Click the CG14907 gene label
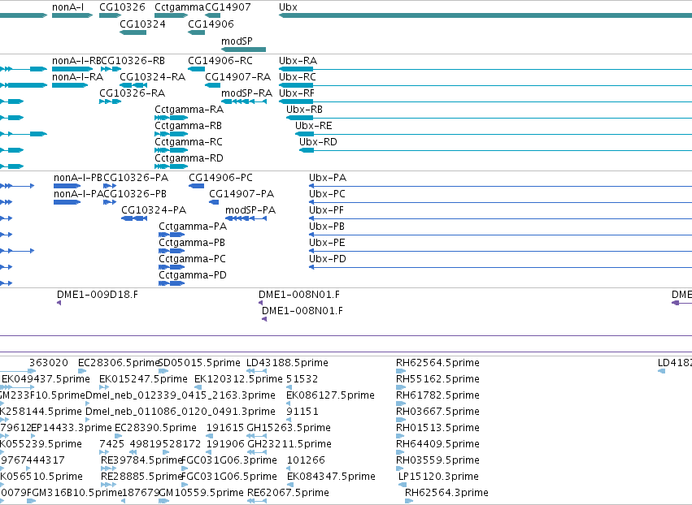The width and height of the screenshot is (692, 505). (x=228, y=7)
